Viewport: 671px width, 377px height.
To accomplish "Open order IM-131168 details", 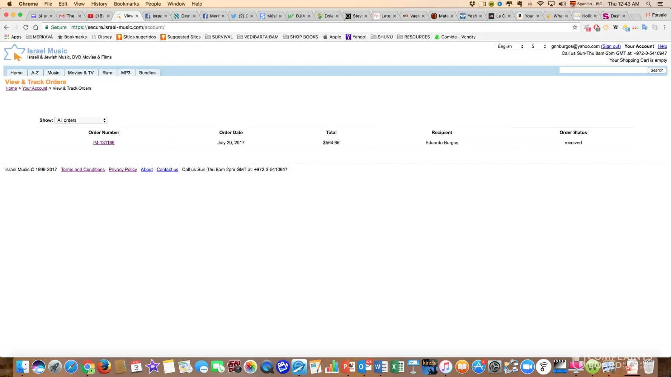I will (x=104, y=143).
